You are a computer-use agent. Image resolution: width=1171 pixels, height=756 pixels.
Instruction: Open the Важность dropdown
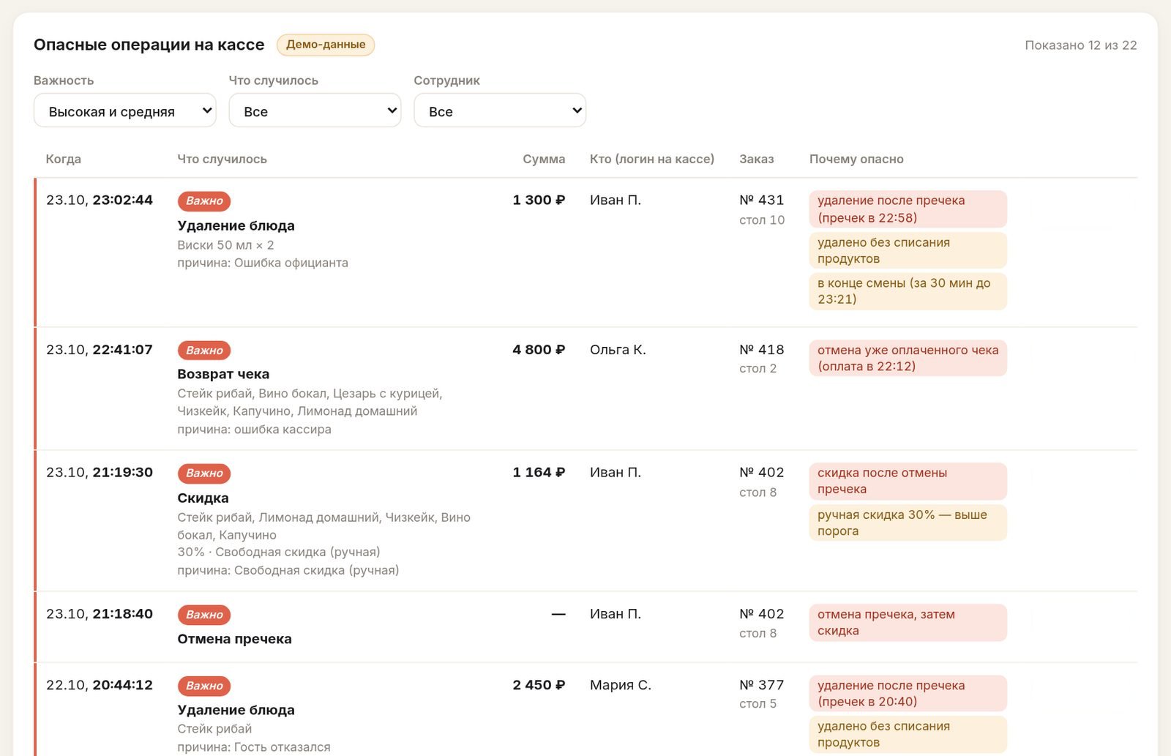[124, 111]
